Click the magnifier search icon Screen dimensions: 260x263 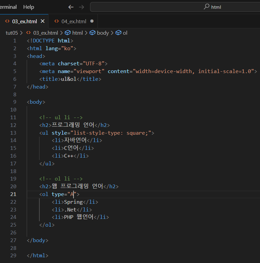coord(207,7)
